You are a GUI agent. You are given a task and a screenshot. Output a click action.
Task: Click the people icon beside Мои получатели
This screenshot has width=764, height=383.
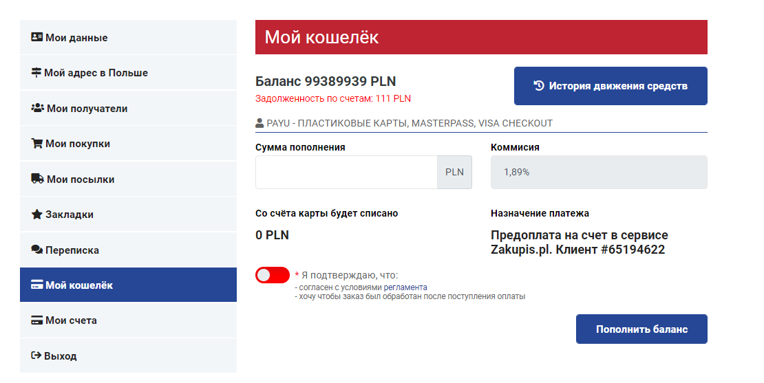click(x=38, y=109)
